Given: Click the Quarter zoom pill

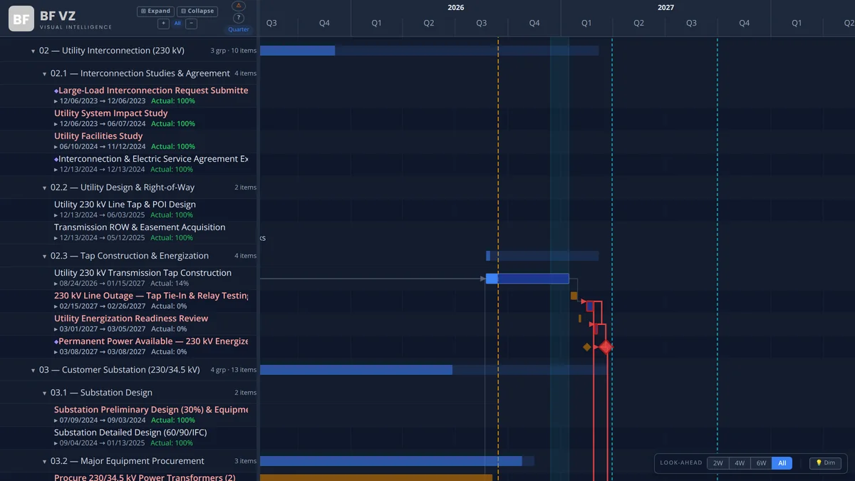Looking at the screenshot, I should click(239, 29).
